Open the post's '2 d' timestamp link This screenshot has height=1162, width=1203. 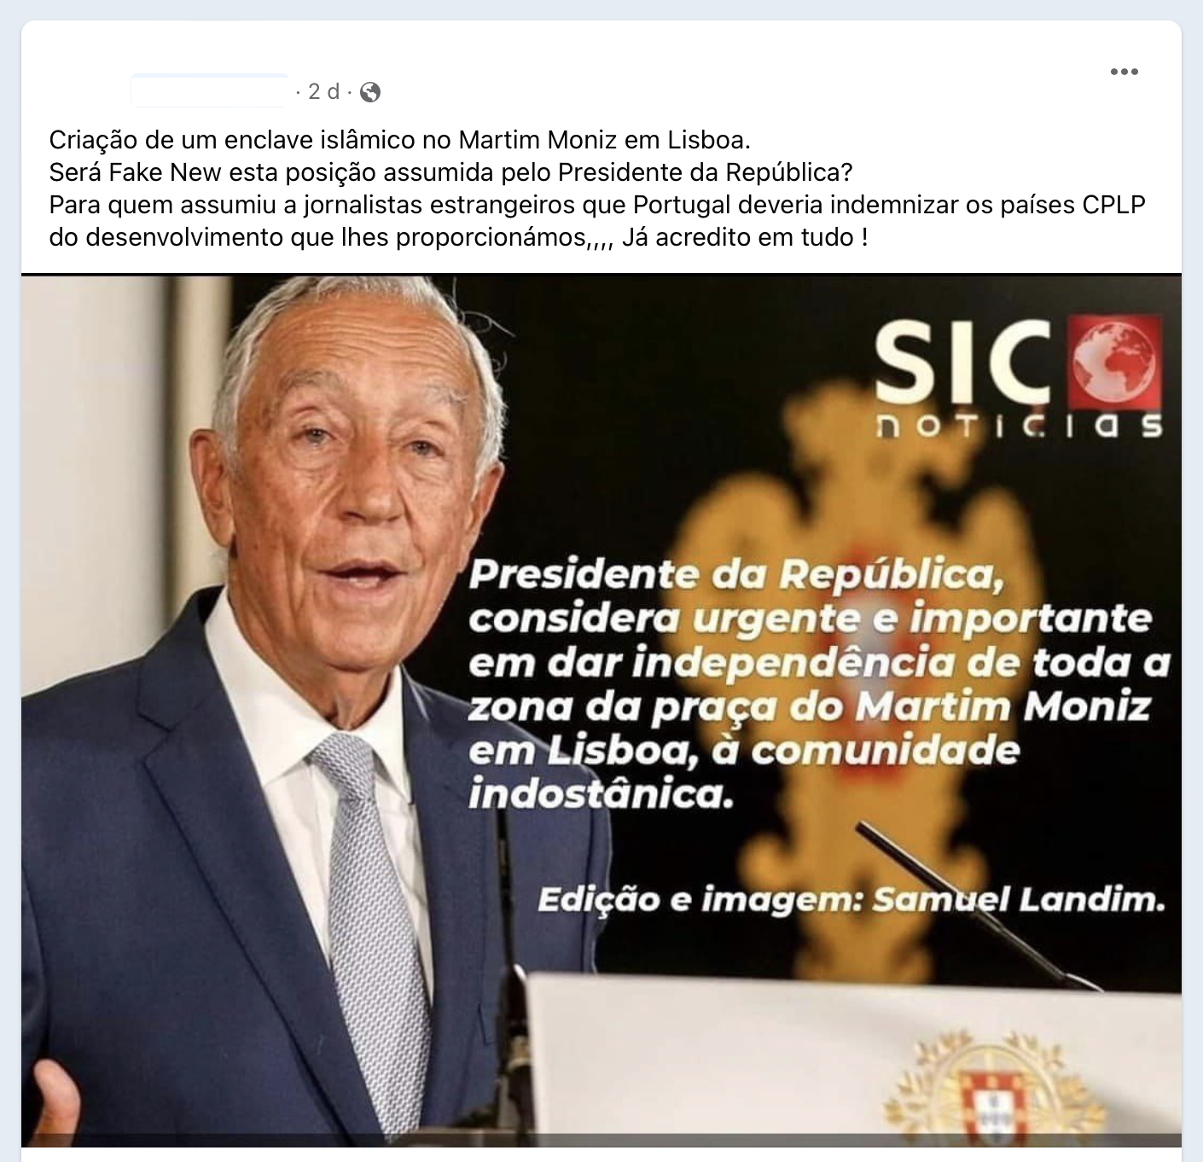(323, 91)
